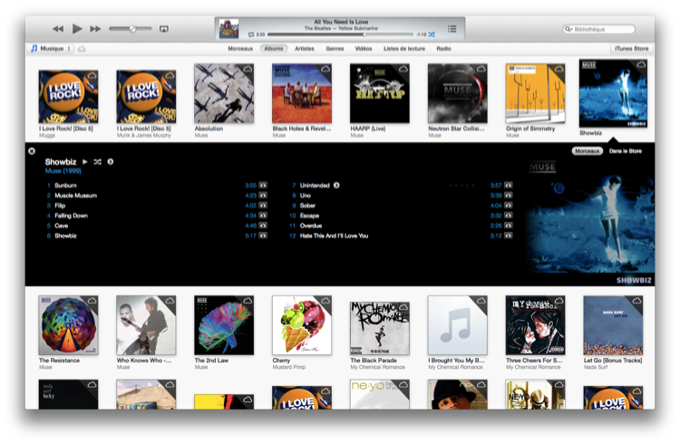The image size is (680, 444).
Task: Click the cloud badge on Who Knows Who cover
Action: 170,301
